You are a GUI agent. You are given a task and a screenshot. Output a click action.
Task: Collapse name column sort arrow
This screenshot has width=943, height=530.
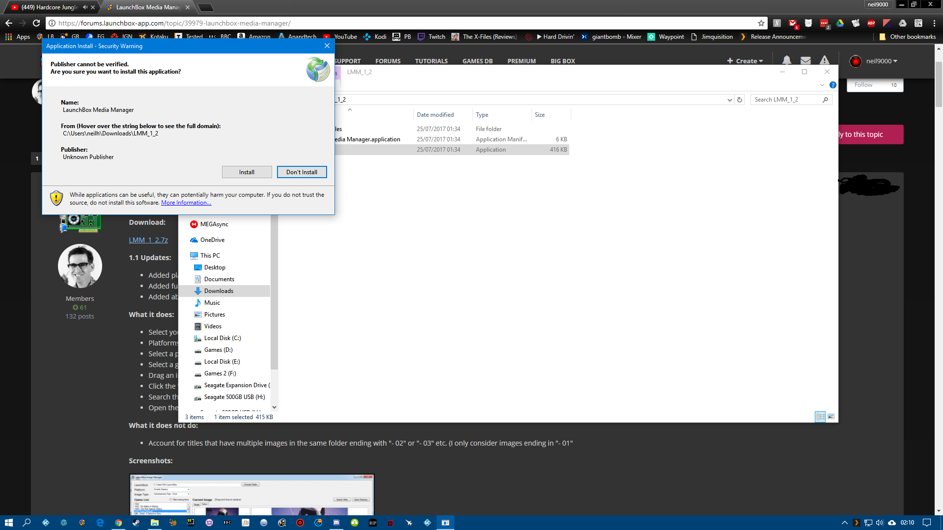(350, 110)
